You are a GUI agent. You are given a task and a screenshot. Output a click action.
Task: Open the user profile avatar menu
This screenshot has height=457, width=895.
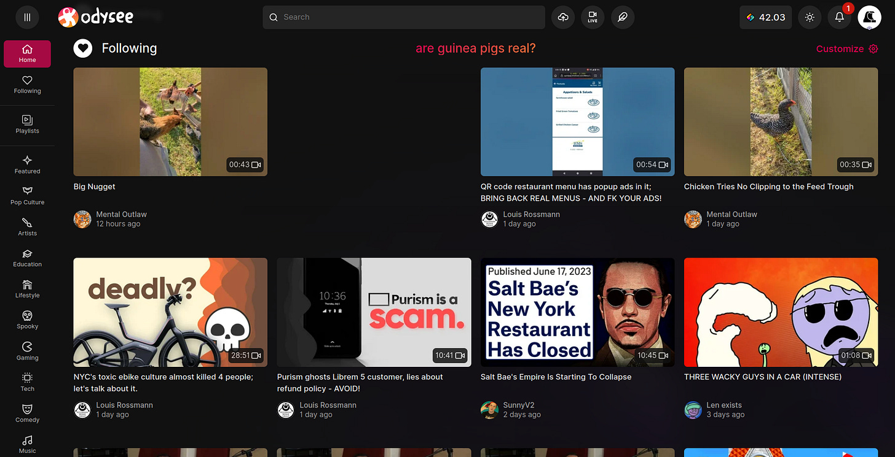869,17
